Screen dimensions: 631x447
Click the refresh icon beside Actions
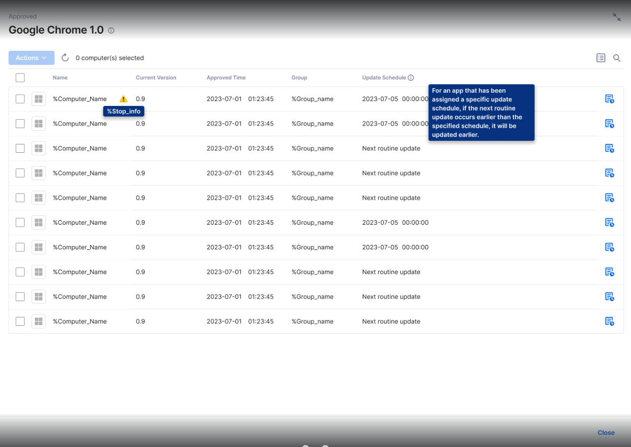[x=65, y=58]
